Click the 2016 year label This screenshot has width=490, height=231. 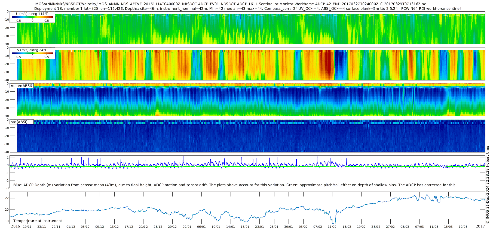pyautogui.click(x=15, y=226)
